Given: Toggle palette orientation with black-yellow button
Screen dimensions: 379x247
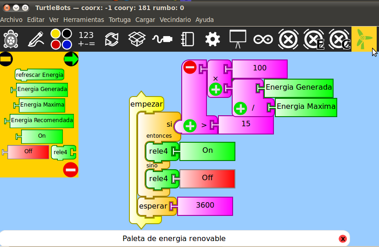Looking at the screenshot, I should point(6,59).
